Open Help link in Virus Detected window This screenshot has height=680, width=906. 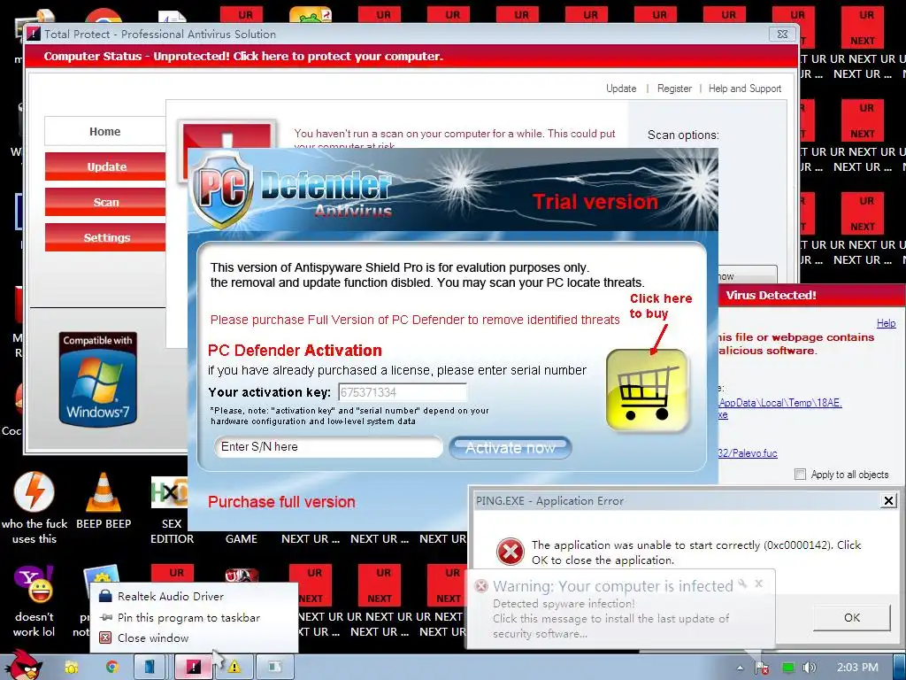(x=886, y=323)
